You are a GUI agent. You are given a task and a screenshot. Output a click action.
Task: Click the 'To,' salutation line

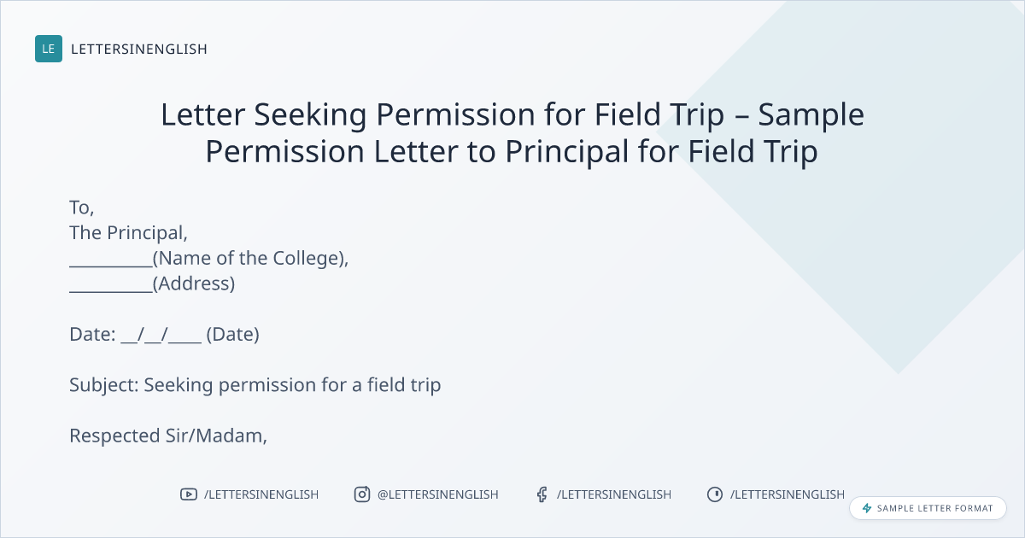(x=82, y=208)
